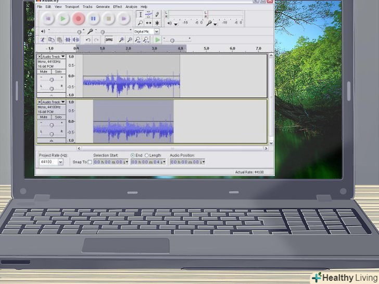Enable the Snap To checkbox
Image resolution: width=379 pixels, height=284 pixels.
pos(90,162)
